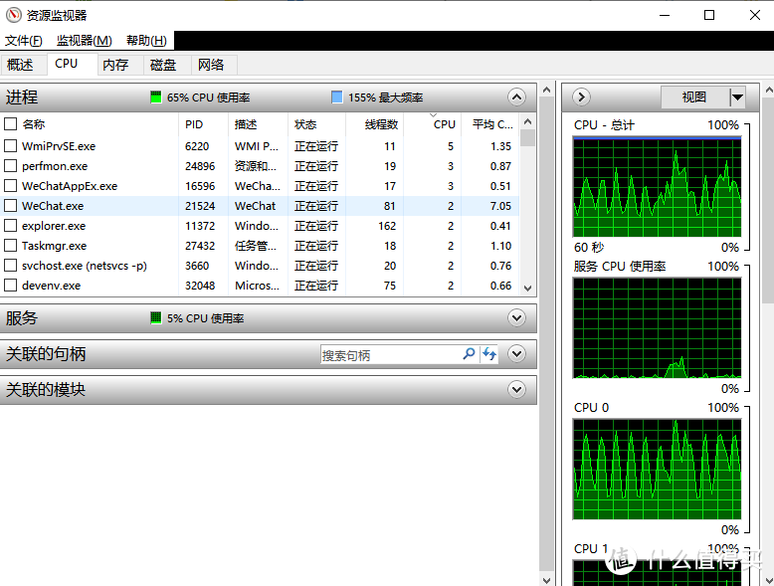The height and width of the screenshot is (586, 774).
Task: Open the 视图 dropdown arrow
Action: coord(737,98)
